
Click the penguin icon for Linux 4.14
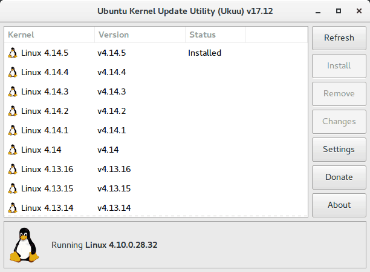click(x=12, y=150)
